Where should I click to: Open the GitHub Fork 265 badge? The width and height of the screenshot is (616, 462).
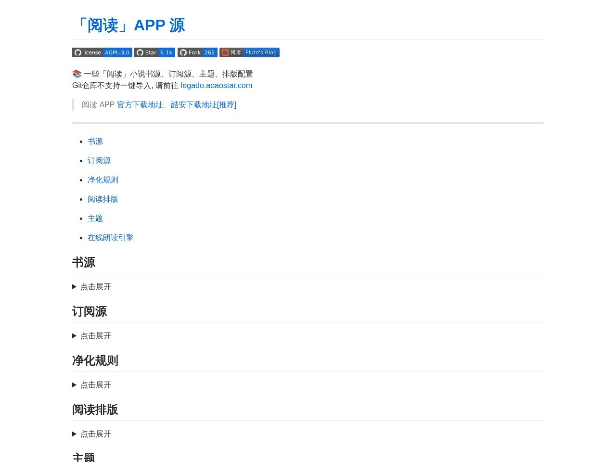pos(197,52)
